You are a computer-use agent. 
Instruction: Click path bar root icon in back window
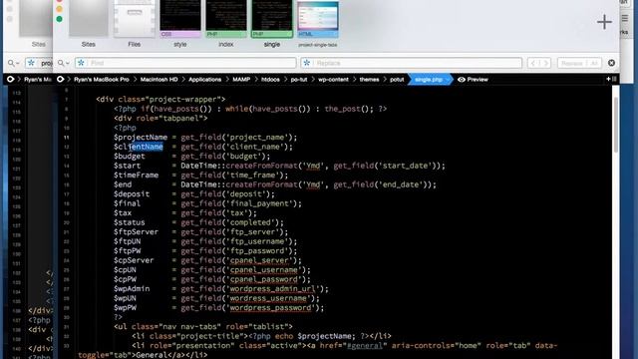click(x=10, y=80)
